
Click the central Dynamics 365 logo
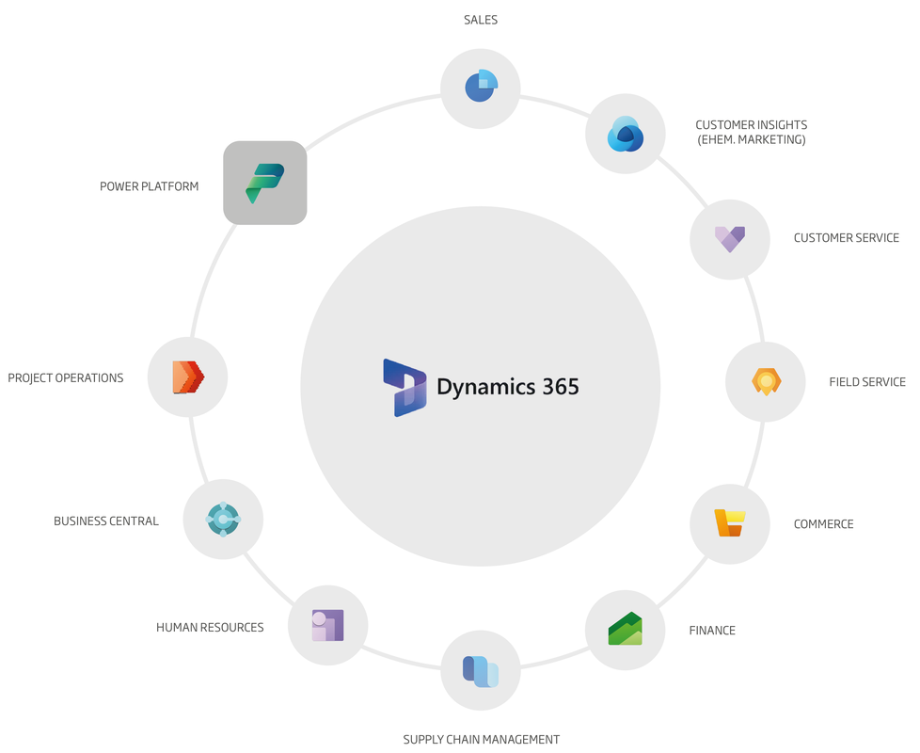coord(404,388)
